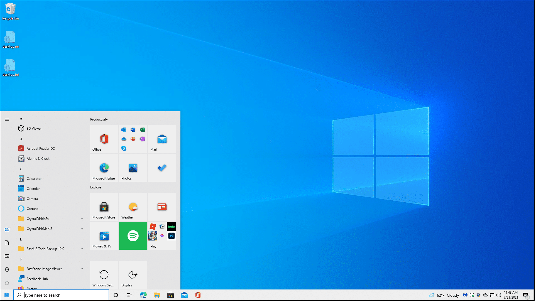The width and height of the screenshot is (536, 302).
Task: Open the Windows Security tile
Action: (104, 275)
